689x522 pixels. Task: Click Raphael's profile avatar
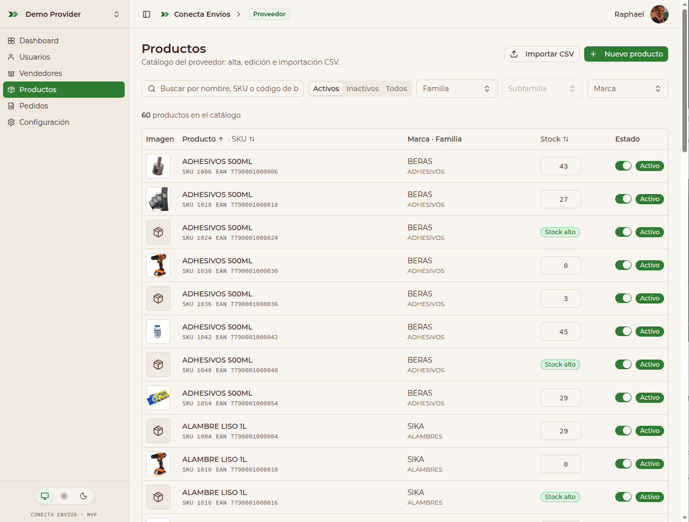(659, 14)
